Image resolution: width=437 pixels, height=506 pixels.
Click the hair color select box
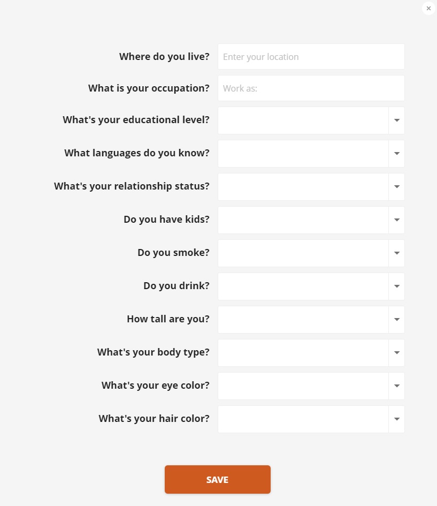(303, 419)
